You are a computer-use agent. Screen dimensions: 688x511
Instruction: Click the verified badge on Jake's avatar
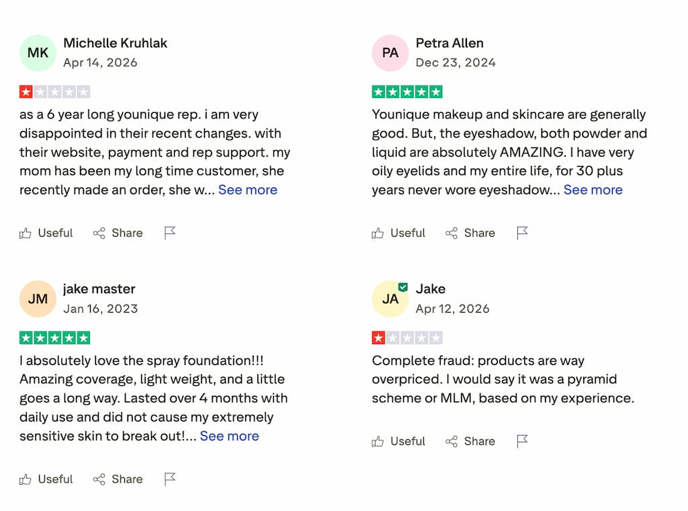402,286
